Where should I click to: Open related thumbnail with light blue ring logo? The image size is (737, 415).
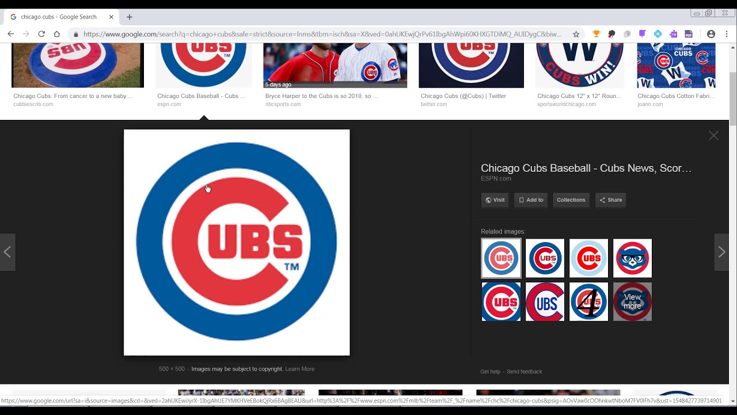click(x=589, y=258)
